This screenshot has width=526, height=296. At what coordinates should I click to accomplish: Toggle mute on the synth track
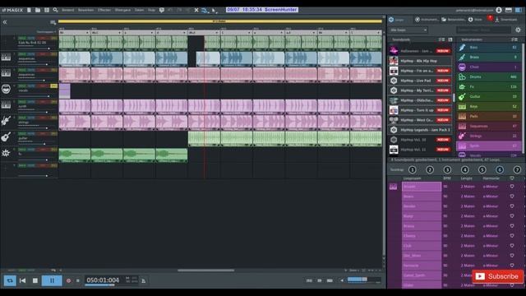(x=31, y=102)
